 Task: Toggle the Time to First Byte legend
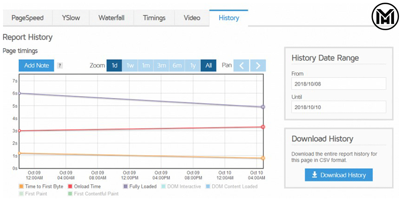(41, 186)
